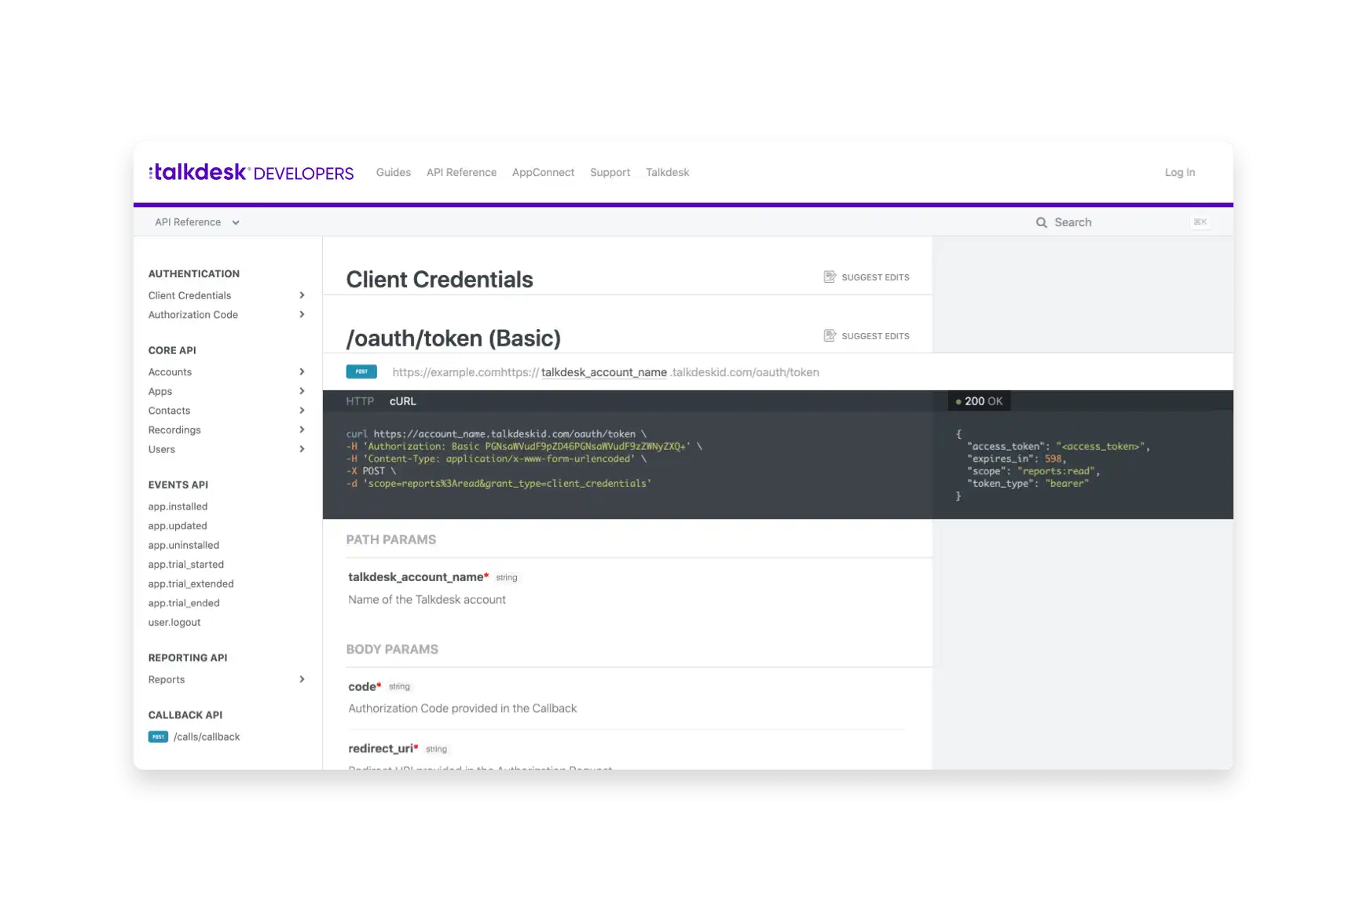Screen dimensions: 1367x911
Task: Click POST badge beside /calls/callback
Action: coord(158,737)
